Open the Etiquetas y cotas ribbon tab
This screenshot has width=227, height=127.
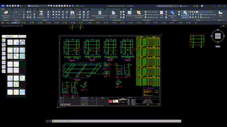(x=44, y=9)
